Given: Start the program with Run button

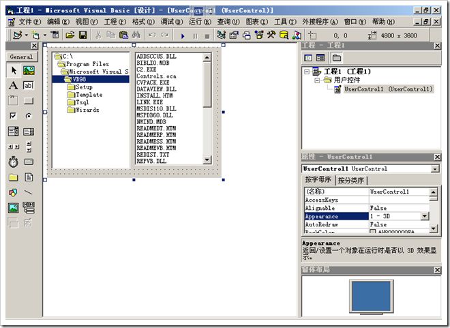Looking at the screenshot, I should click(183, 36).
